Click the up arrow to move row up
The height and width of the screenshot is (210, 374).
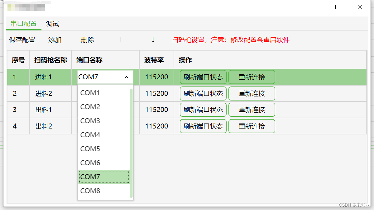pyautogui.click(x=120, y=40)
